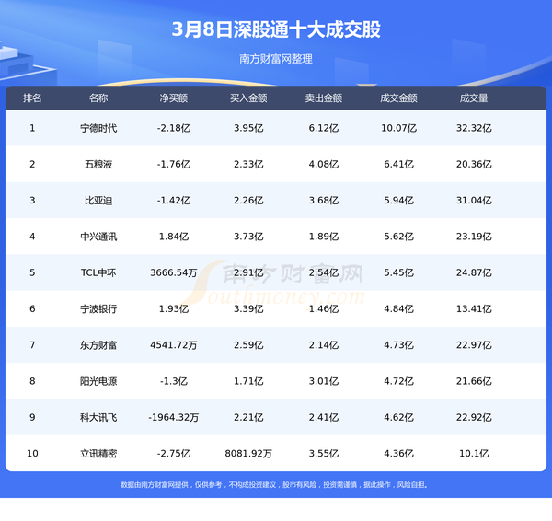Click net buy value 1.93亿

pyautogui.click(x=174, y=309)
